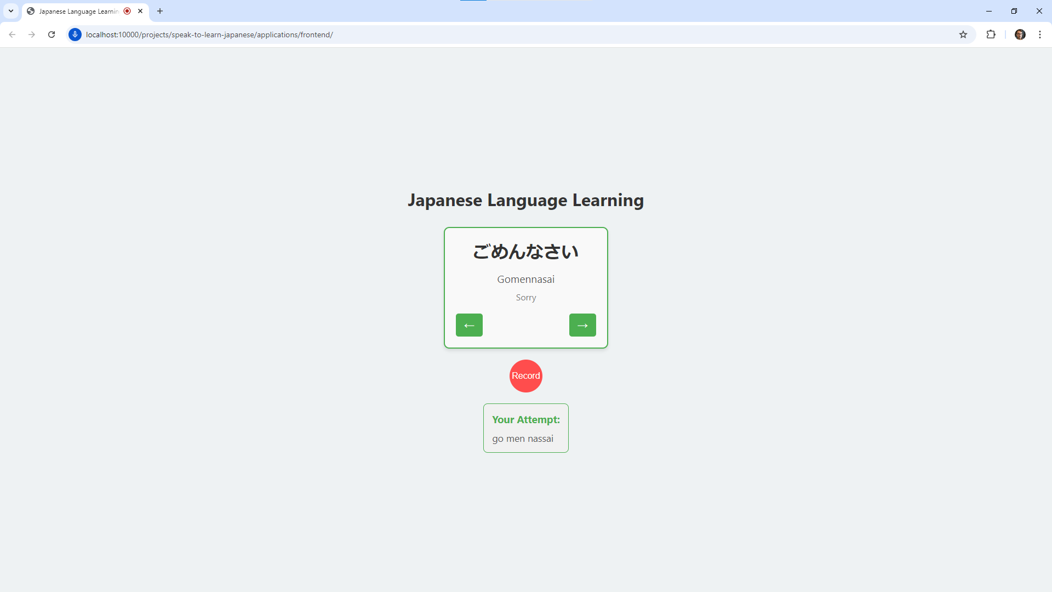Expand the tab search dropdown arrow
Image resolution: width=1052 pixels, height=592 pixels.
11,11
